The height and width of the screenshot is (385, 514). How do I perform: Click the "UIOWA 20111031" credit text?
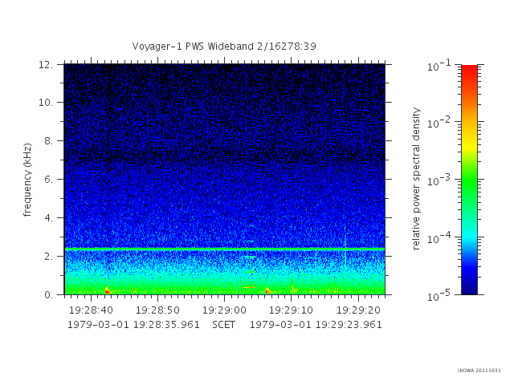(479, 371)
